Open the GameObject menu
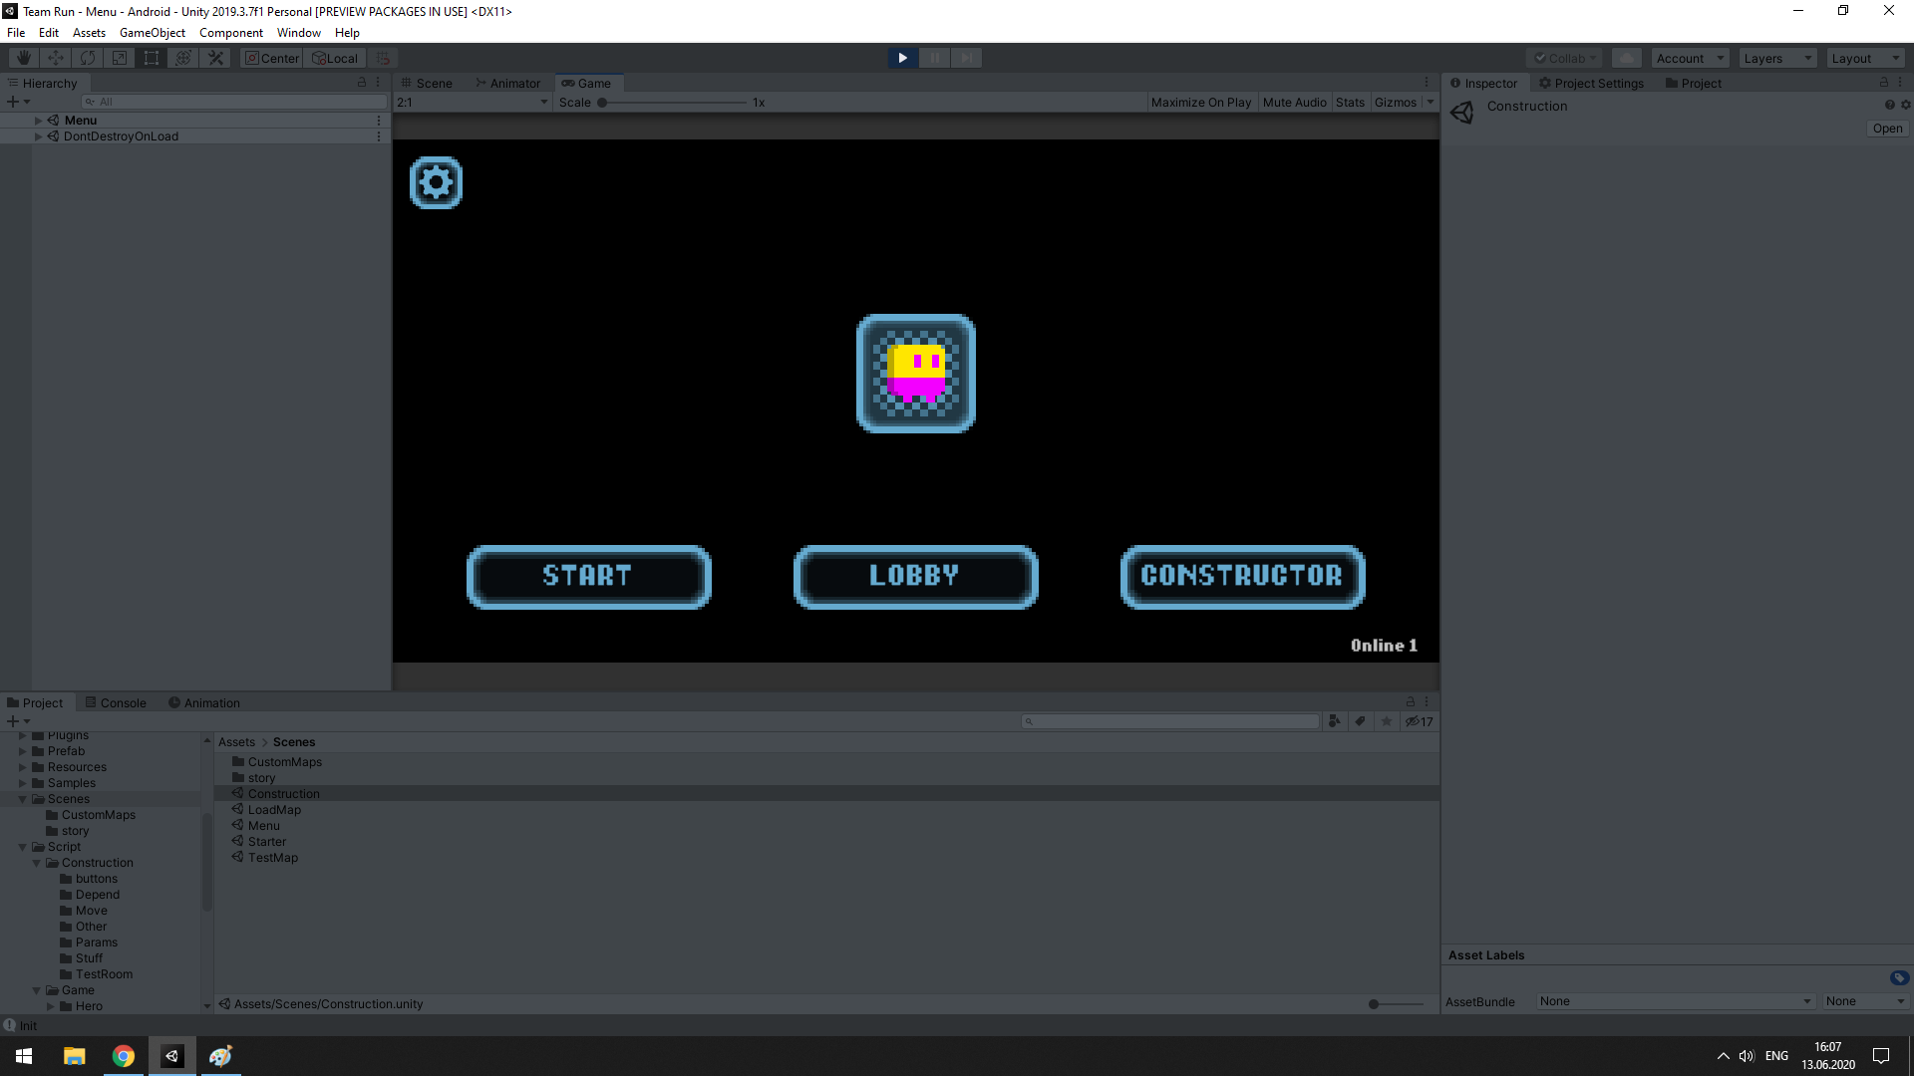The width and height of the screenshot is (1914, 1076). [152, 33]
